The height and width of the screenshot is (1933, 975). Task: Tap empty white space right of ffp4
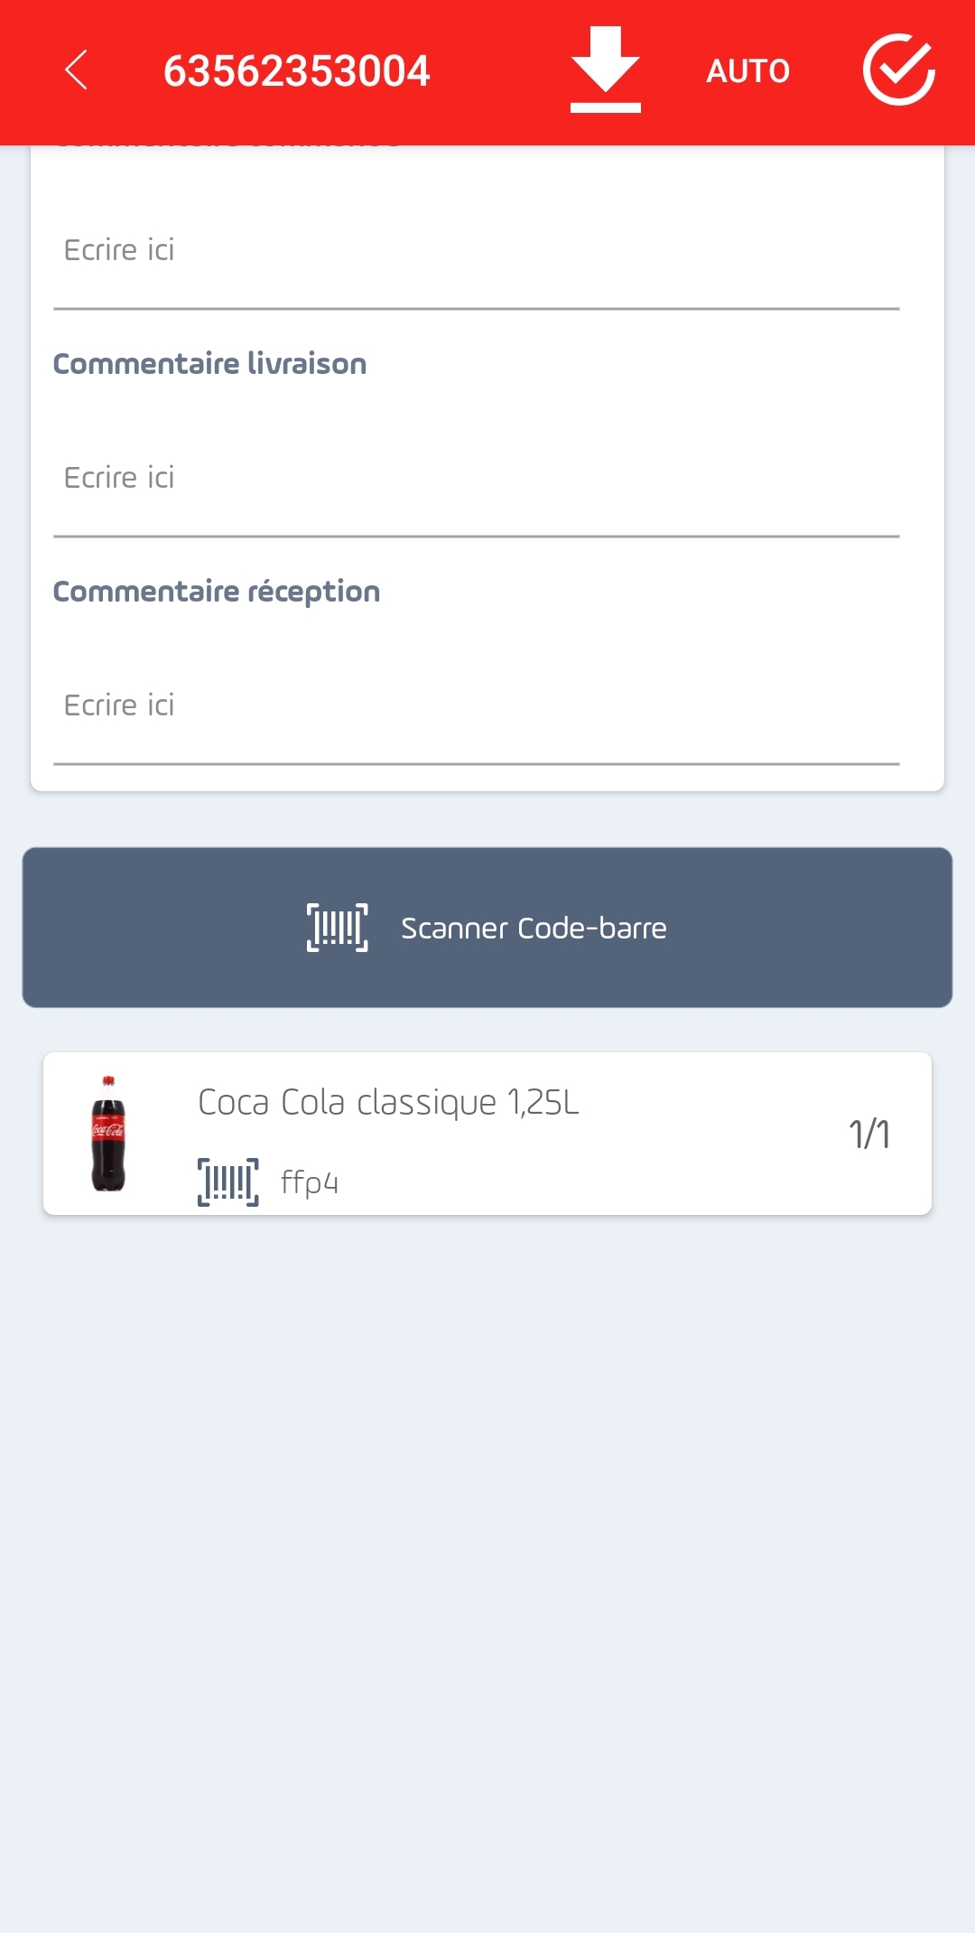point(587,1181)
